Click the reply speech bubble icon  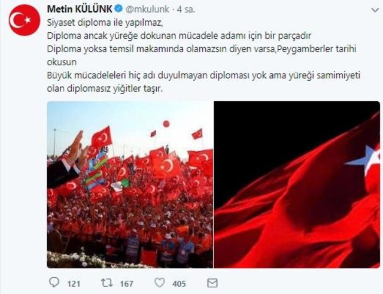pos(54,283)
